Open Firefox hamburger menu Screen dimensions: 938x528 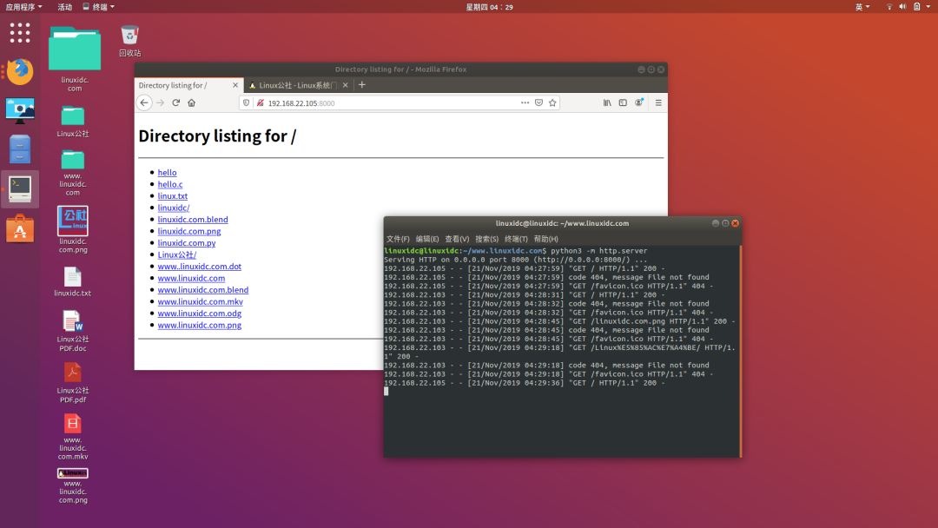[658, 102]
